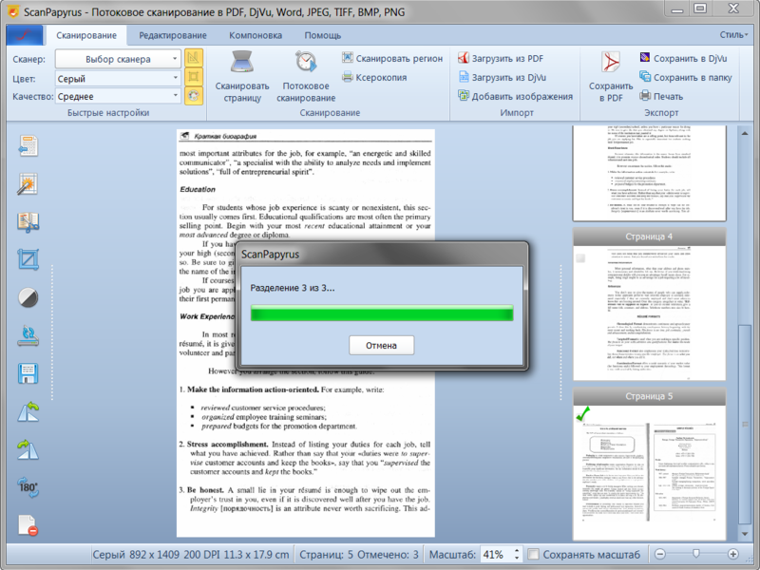Click the thumbnail panel scrollbar thumb
Image resolution: width=760 pixels, height=570 pixels.
(x=745, y=424)
